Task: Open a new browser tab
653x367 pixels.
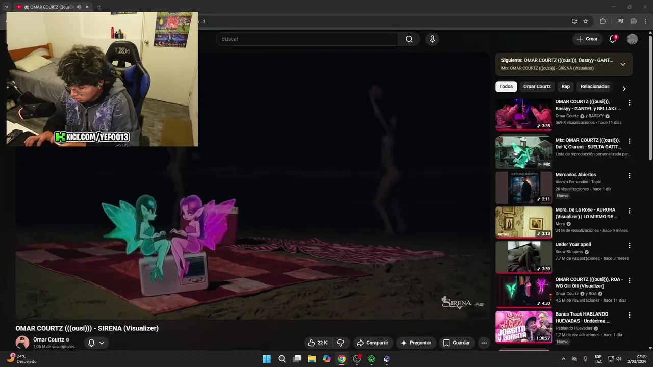Action: pos(99,7)
